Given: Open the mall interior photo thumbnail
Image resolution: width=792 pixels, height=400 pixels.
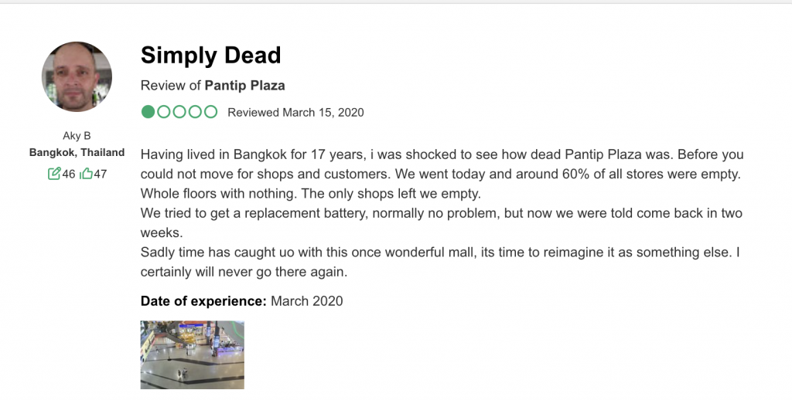Looking at the screenshot, I should [193, 354].
